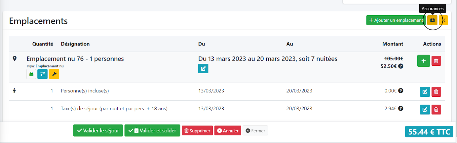
Task: Delete Emplacement nu 76 with the trash icon
Action: (436, 61)
